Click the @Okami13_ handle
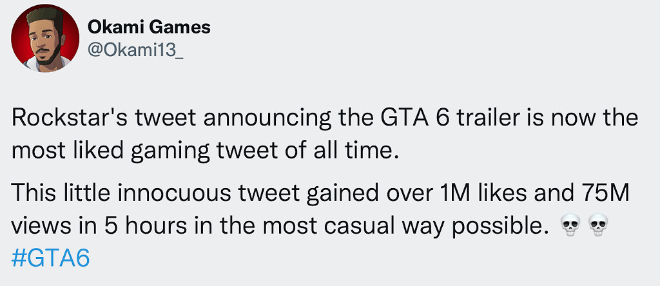660x286 pixels. (135, 52)
